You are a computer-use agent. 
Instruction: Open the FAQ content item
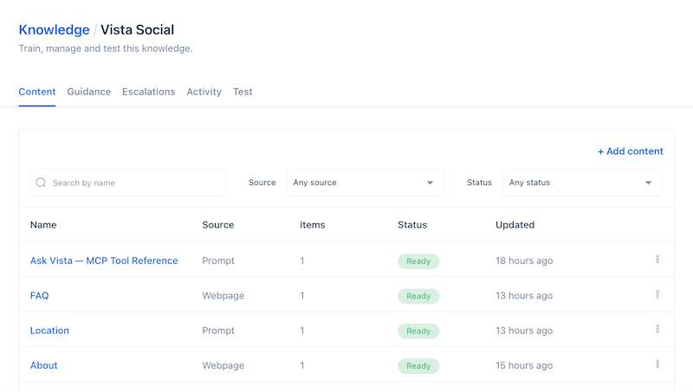tap(39, 295)
